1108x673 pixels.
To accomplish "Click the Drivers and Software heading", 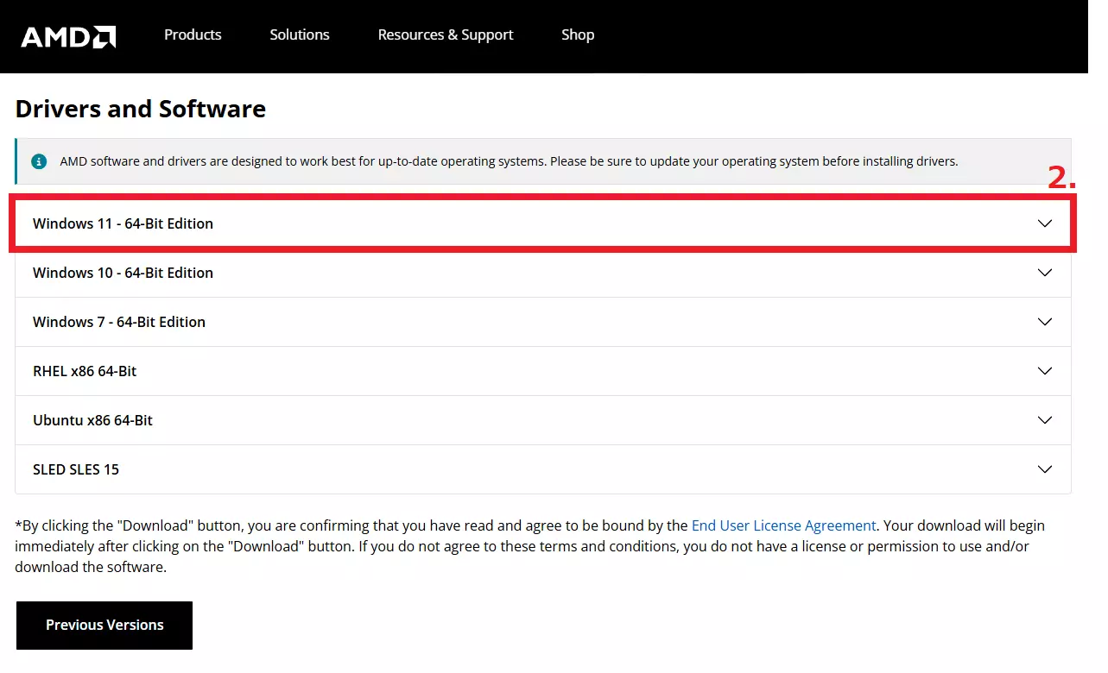I will 141,109.
